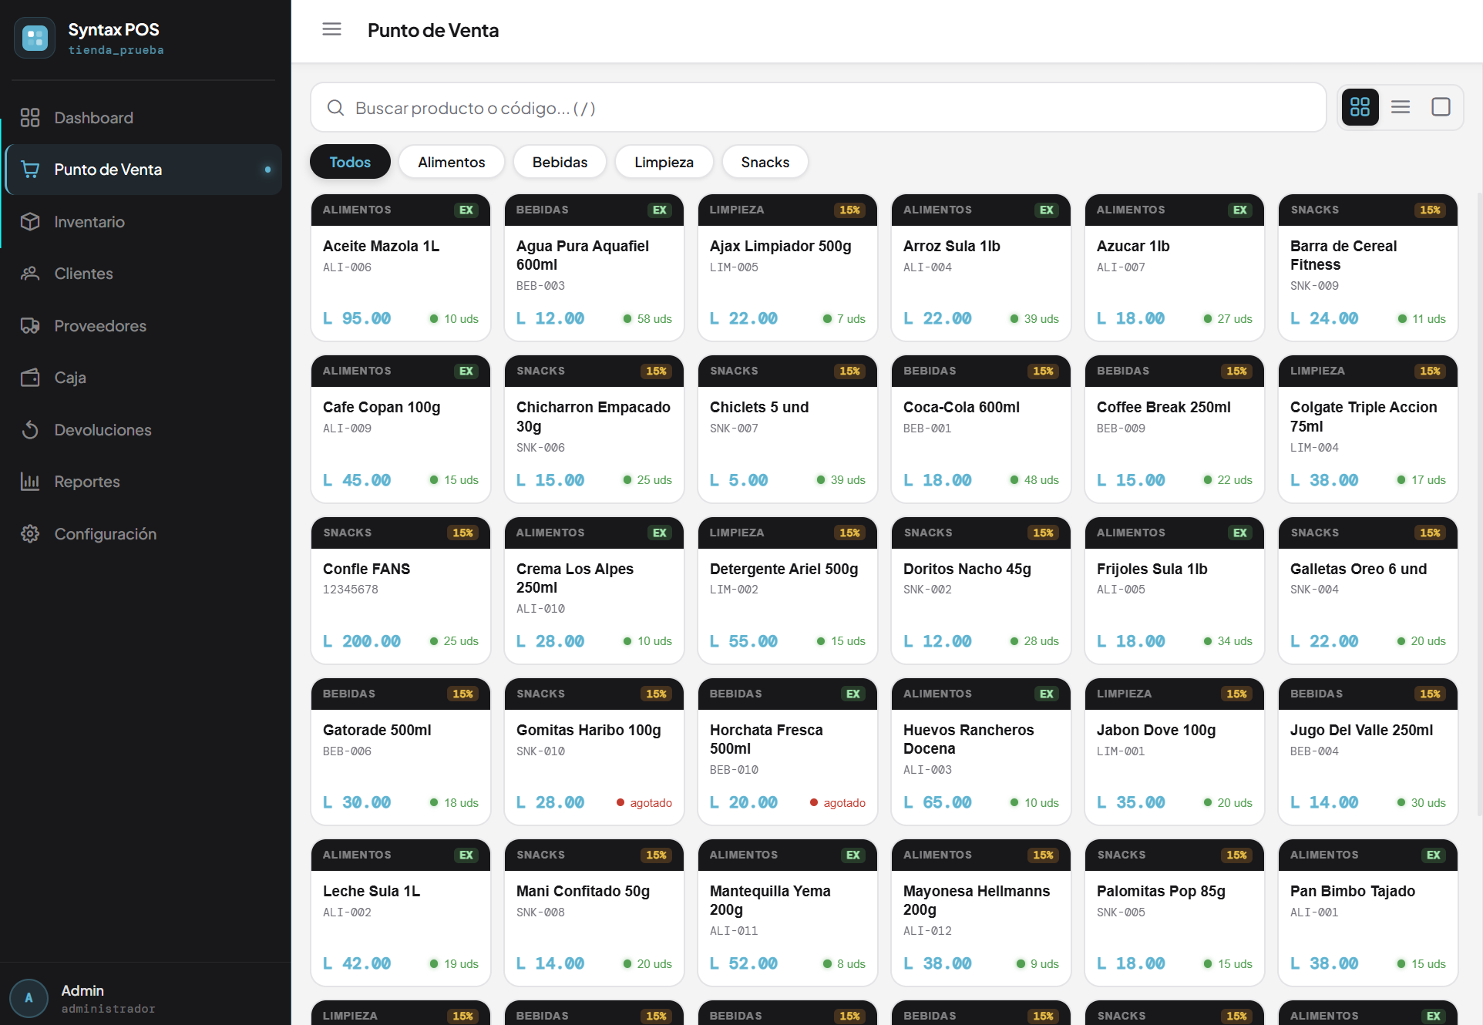Image resolution: width=1483 pixels, height=1025 pixels.
Task: Select Coca-Cola 600ml product card
Action: click(x=980, y=428)
